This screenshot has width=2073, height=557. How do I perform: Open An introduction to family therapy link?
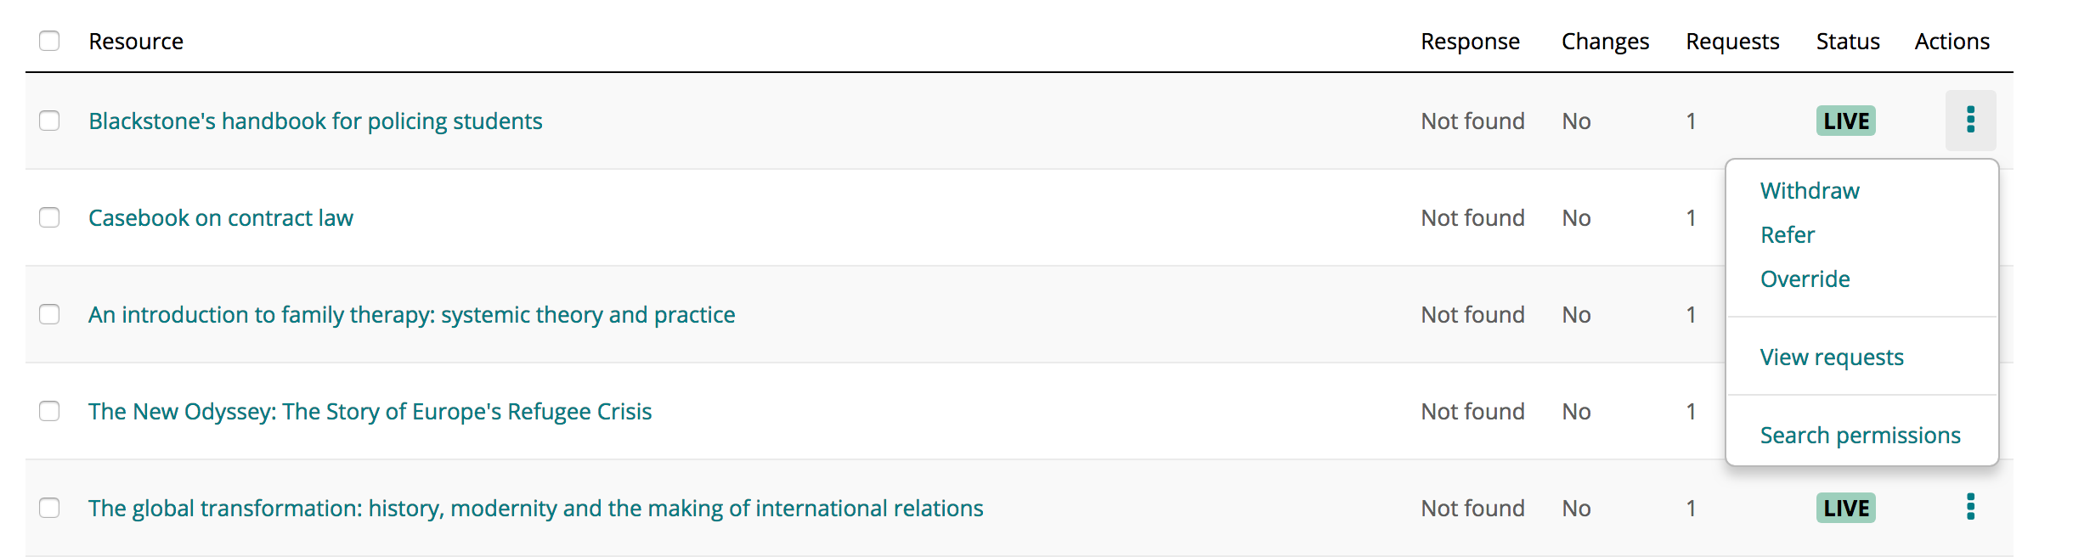coord(412,314)
